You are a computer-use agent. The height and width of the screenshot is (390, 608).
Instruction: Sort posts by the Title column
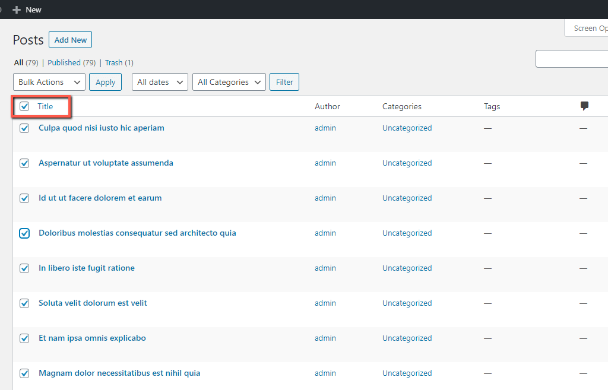click(x=45, y=106)
